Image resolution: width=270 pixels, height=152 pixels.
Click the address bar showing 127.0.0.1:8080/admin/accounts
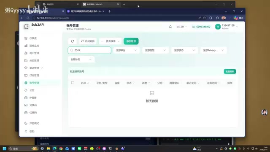[x=114, y=18]
